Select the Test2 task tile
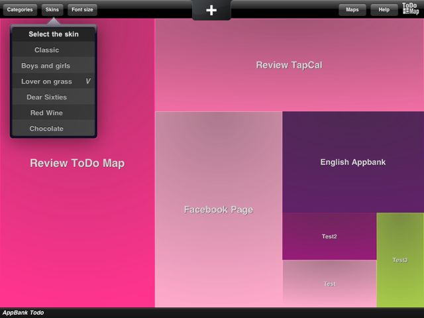The image size is (424, 318). coord(329,237)
